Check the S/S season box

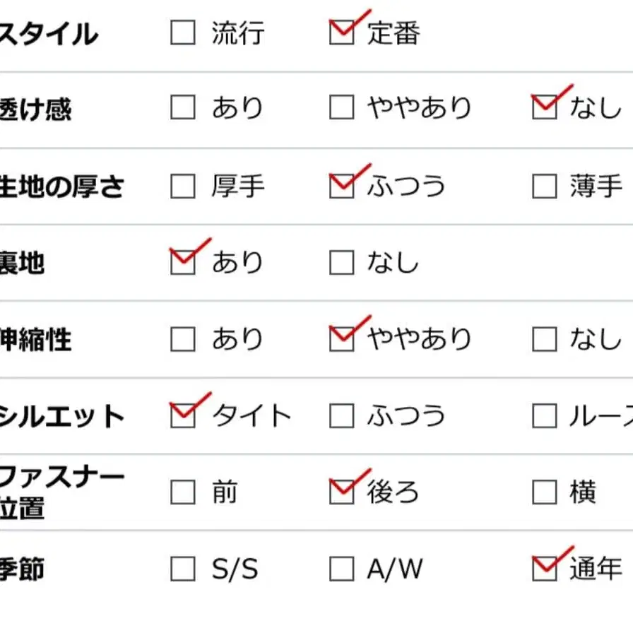(x=183, y=569)
